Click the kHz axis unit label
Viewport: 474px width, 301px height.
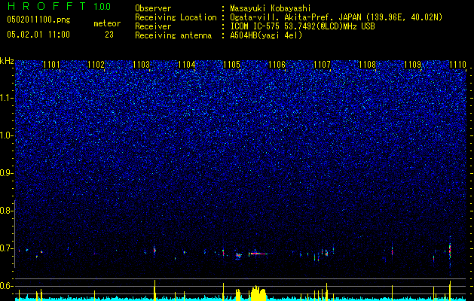coord(7,61)
